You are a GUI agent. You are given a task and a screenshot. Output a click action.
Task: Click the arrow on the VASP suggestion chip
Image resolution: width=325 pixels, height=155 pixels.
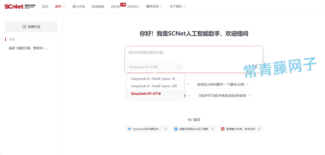249,96
